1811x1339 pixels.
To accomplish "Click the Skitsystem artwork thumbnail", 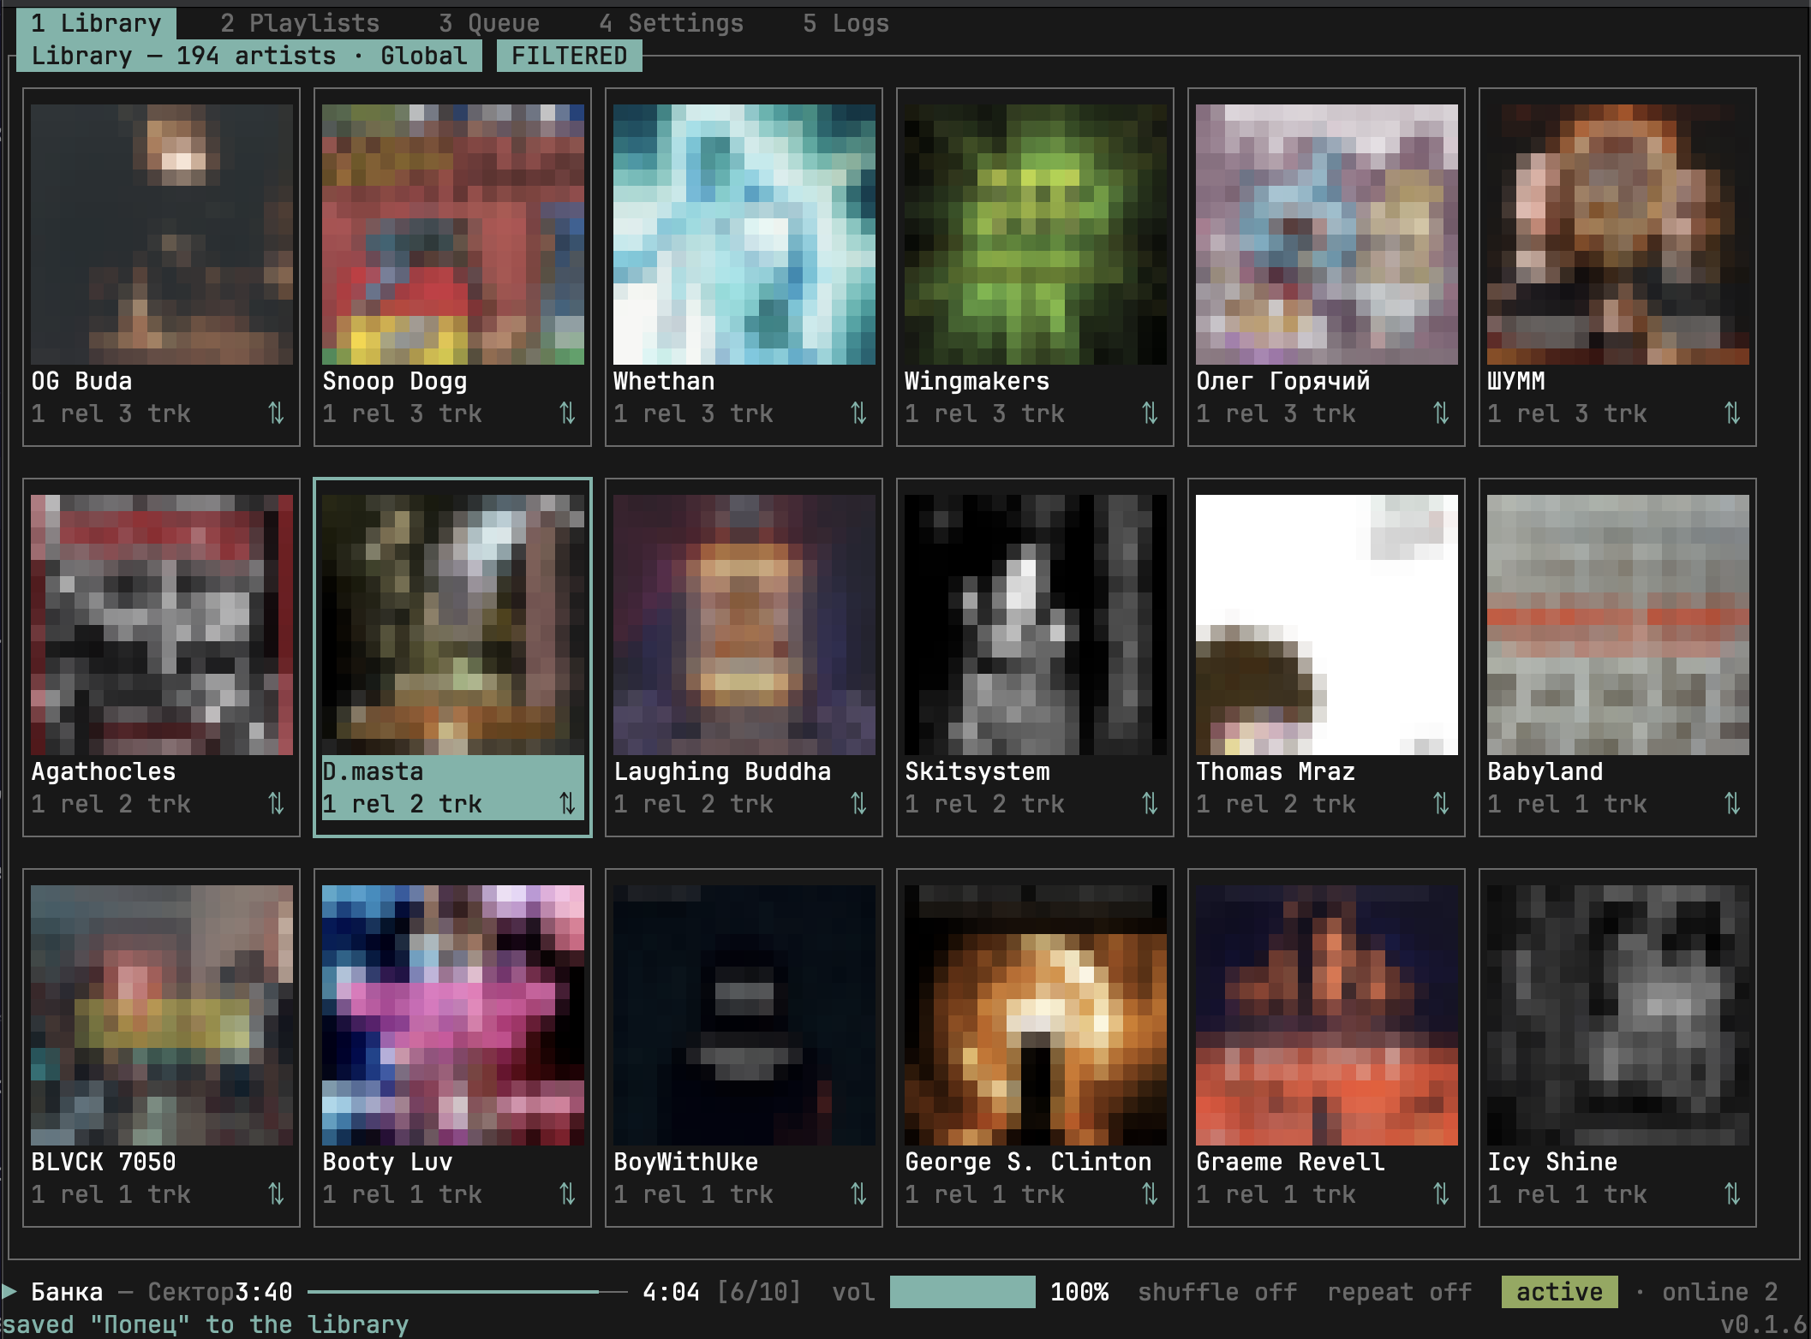I will (1036, 625).
